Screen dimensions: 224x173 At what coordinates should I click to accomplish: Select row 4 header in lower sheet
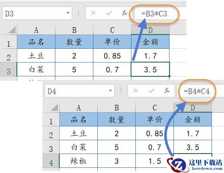[51, 161]
